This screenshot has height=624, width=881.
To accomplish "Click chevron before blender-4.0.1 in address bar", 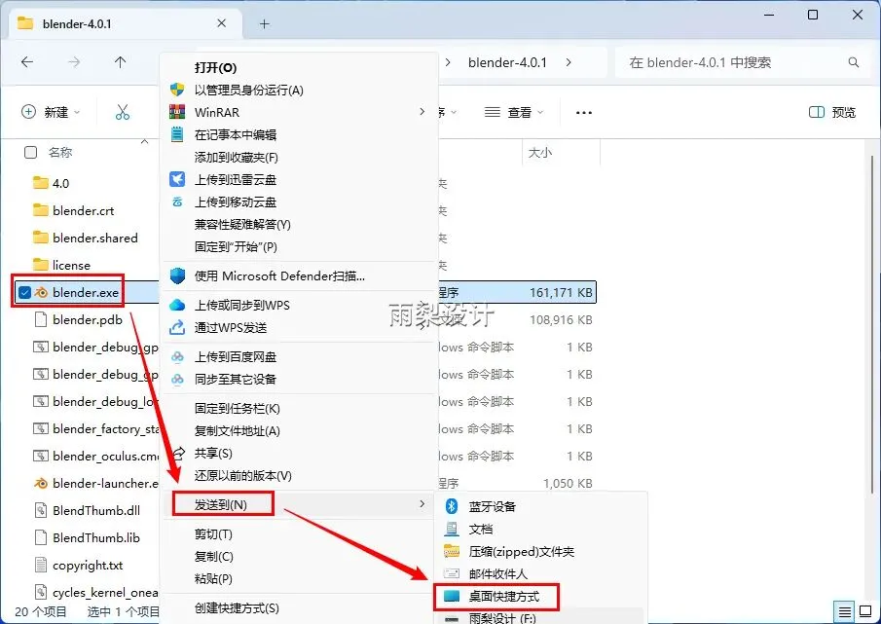I will pos(448,62).
